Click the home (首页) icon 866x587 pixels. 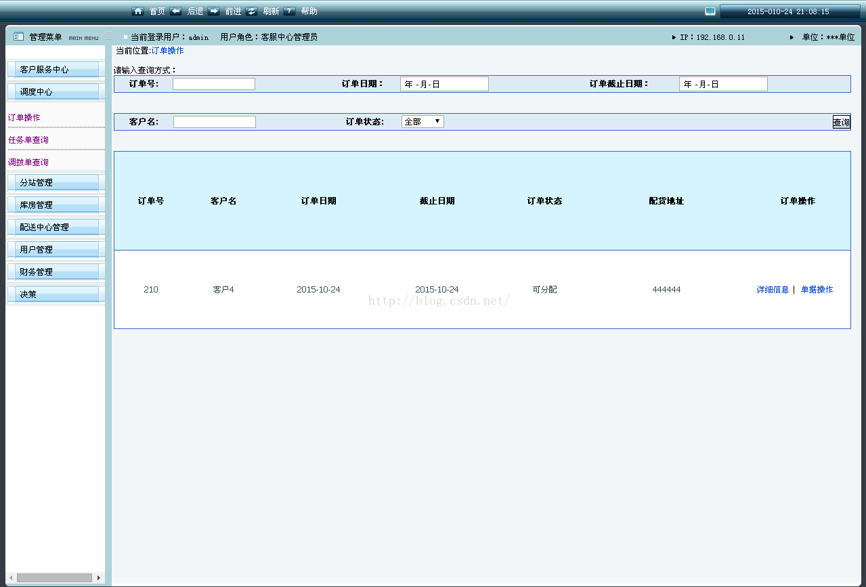click(x=138, y=12)
